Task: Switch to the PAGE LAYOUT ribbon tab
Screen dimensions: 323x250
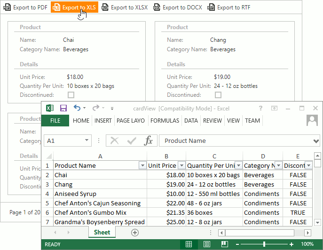Action: click(131, 120)
